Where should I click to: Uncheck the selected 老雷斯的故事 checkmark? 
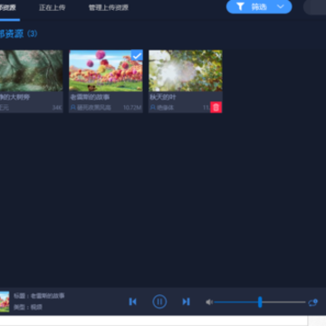coord(137,55)
